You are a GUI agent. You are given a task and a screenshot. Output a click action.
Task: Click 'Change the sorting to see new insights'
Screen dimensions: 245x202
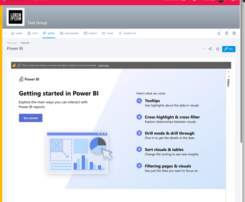pyautogui.click(x=171, y=154)
